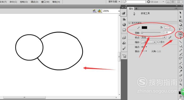
Task: Select the Subselection arrow tool
Action: coord(181,17)
